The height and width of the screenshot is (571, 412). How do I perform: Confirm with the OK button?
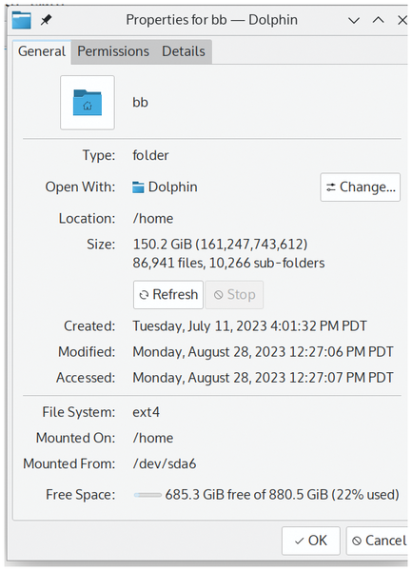tap(311, 541)
